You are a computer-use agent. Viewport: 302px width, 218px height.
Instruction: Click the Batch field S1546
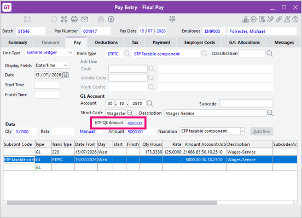pos(31,31)
